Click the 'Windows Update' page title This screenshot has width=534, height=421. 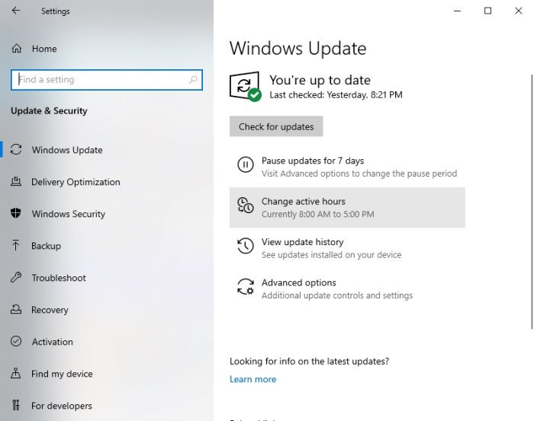click(298, 48)
